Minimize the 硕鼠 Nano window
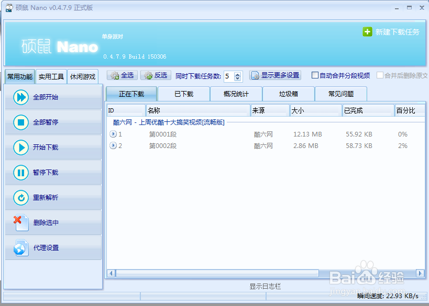429x306 pixels. coord(397,8)
